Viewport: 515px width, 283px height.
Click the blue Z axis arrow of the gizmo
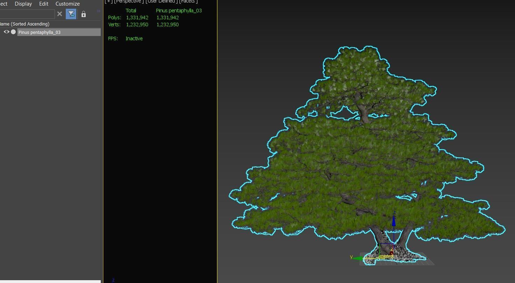click(x=394, y=221)
